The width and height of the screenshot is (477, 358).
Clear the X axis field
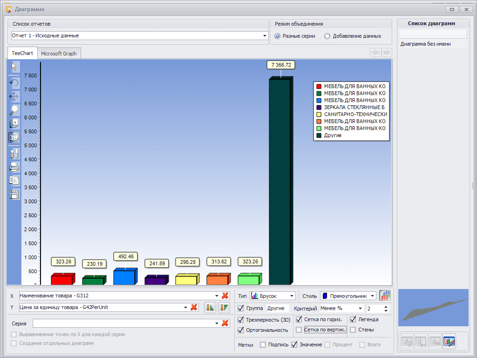[225, 296]
